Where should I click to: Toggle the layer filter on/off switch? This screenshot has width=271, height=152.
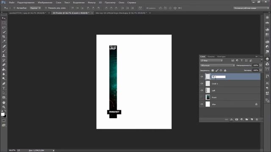pyautogui.click(x=261, y=60)
